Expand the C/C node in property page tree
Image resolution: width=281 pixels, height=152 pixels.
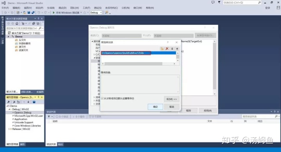coord(94,54)
